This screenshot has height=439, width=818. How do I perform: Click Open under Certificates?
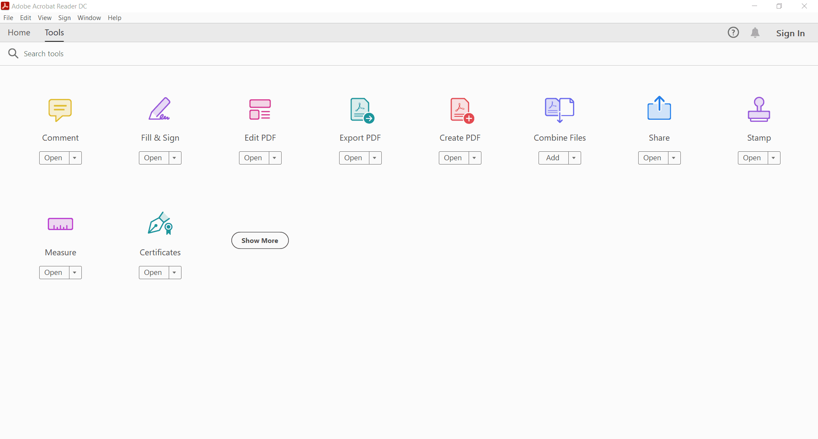(x=154, y=273)
